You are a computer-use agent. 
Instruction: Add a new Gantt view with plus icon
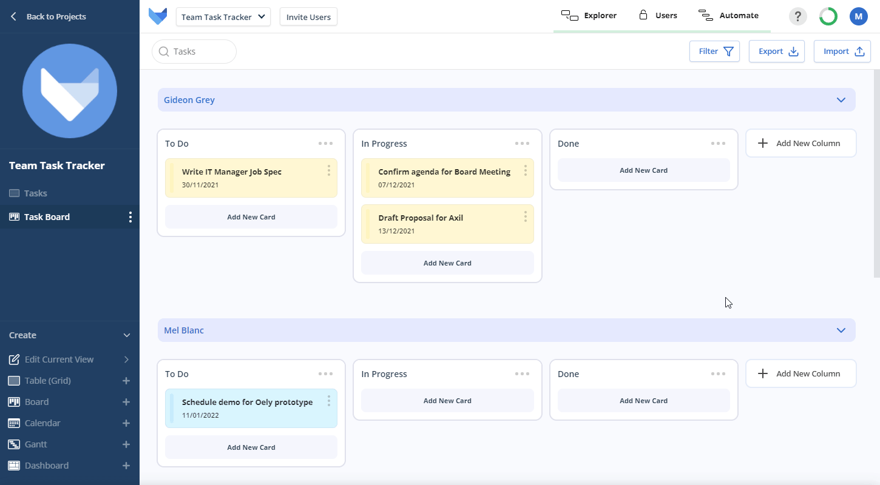pyautogui.click(x=126, y=444)
